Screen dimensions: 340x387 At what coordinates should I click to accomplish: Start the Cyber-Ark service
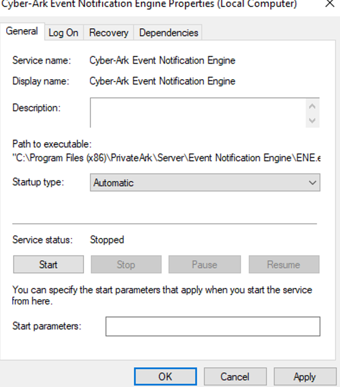(48, 265)
